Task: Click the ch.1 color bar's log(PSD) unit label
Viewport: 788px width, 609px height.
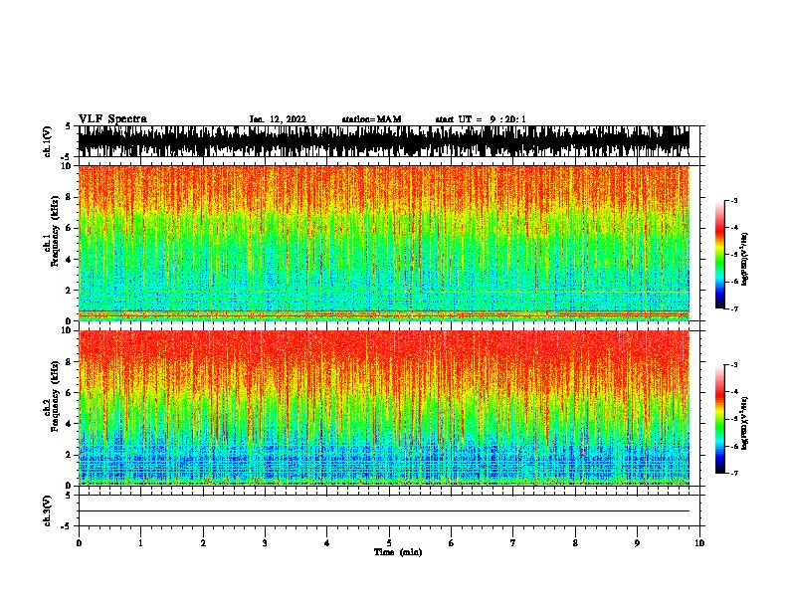Action: tap(745, 260)
